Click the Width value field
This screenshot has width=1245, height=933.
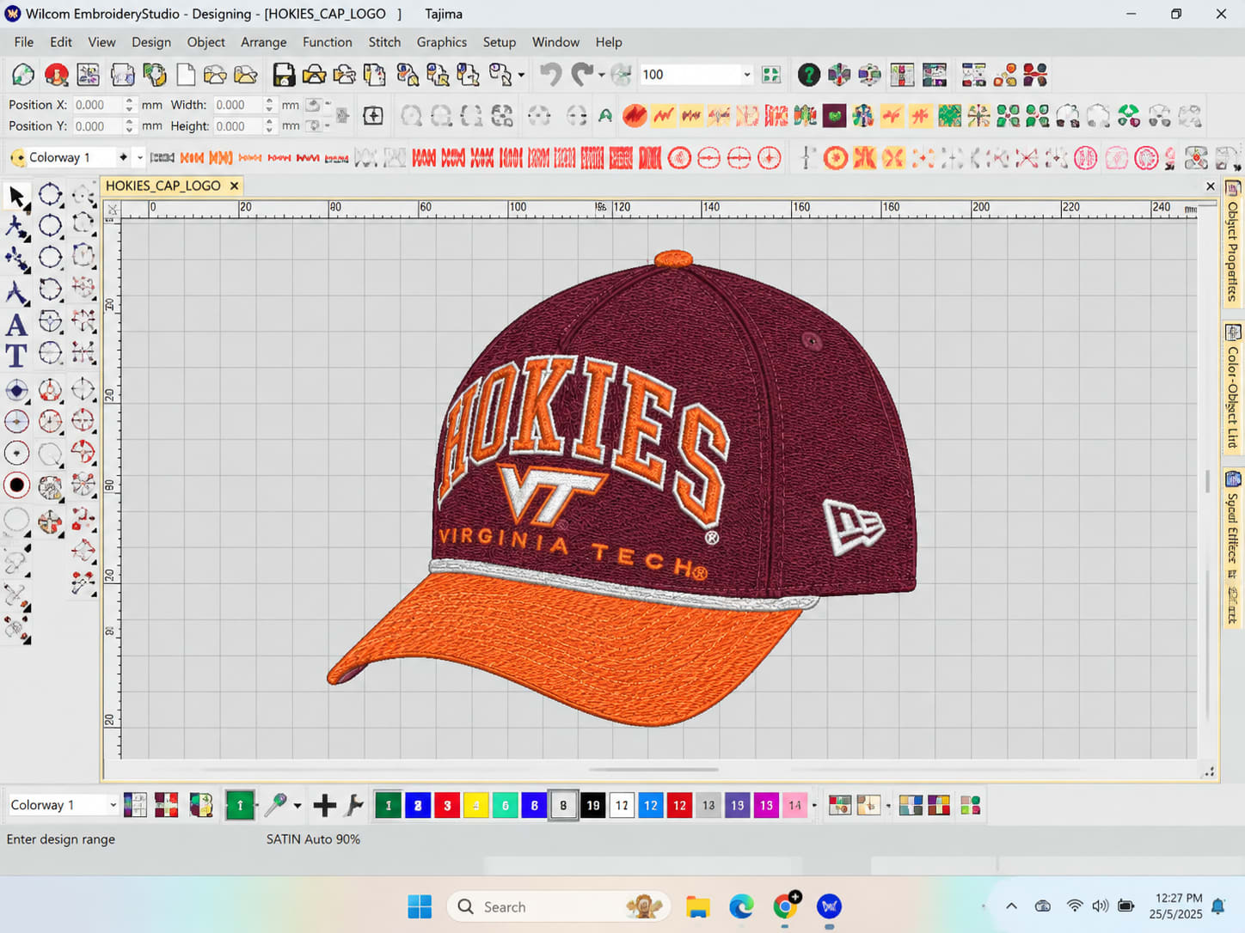pos(238,105)
